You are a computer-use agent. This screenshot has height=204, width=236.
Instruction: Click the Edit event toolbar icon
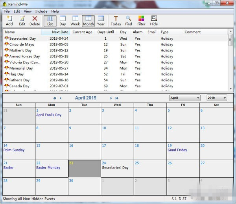(x=22, y=20)
